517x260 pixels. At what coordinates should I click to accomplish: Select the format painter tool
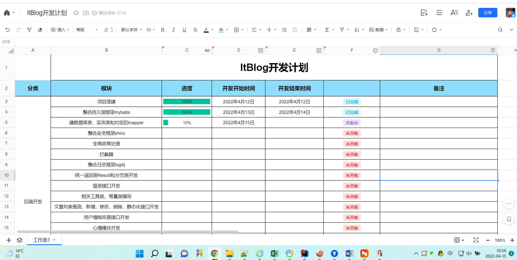29,30
